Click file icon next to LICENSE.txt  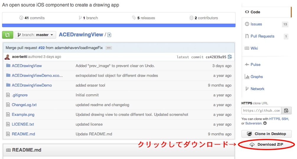(x=8, y=124)
